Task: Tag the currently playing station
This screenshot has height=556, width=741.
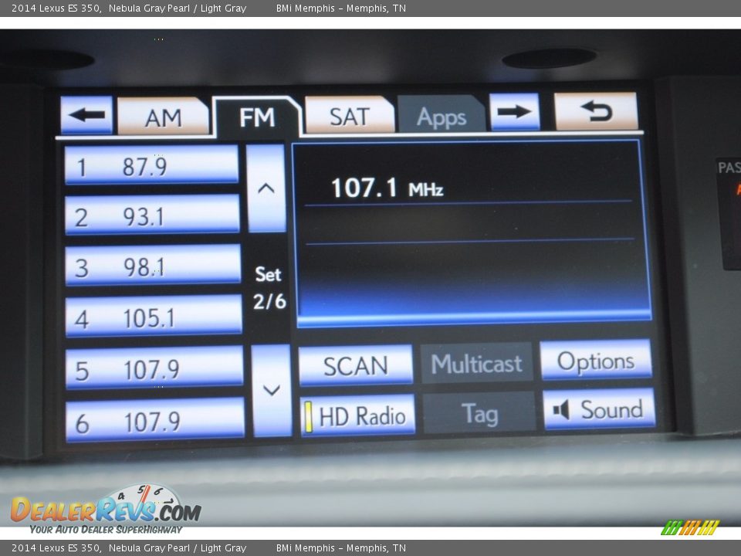Action: (479, 415)
